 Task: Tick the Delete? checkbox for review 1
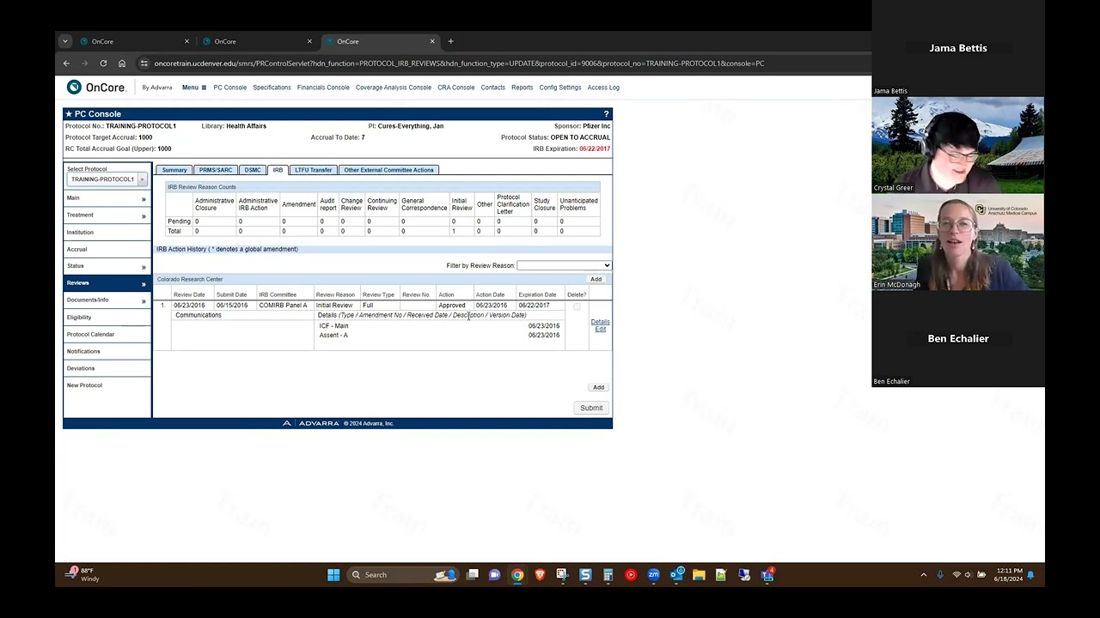pos(577,306)
